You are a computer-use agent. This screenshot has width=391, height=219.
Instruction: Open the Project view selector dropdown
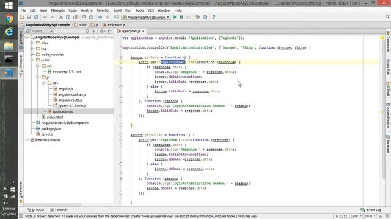(39, 31)
